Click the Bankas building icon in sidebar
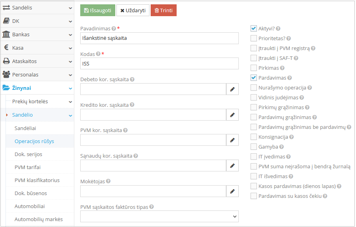 (6, 34)
